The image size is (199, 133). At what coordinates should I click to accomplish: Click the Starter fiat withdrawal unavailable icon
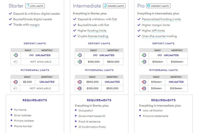click(x=15, y=88)
